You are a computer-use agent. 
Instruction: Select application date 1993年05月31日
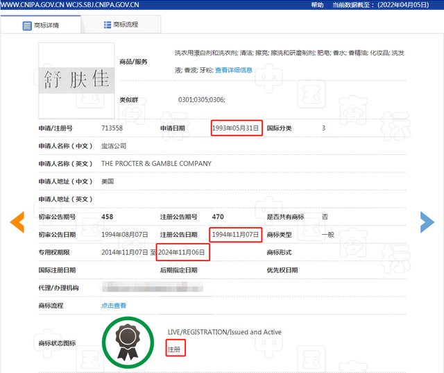(236, 128)
